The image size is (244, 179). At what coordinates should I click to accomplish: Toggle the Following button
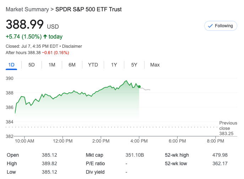point(220,26)
